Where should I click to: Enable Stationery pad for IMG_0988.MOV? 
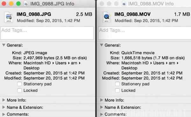[117, 84]
